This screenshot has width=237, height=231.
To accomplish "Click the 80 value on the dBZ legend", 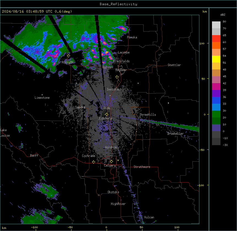I will pyautogui.click(x=224, y=22).
